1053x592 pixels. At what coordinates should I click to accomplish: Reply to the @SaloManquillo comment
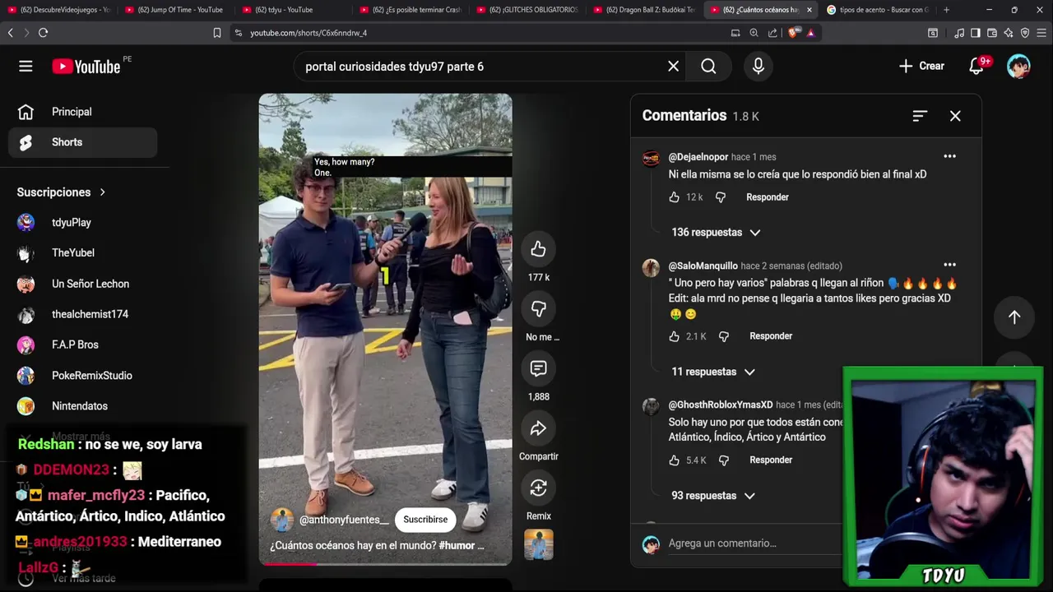point(771,336)
